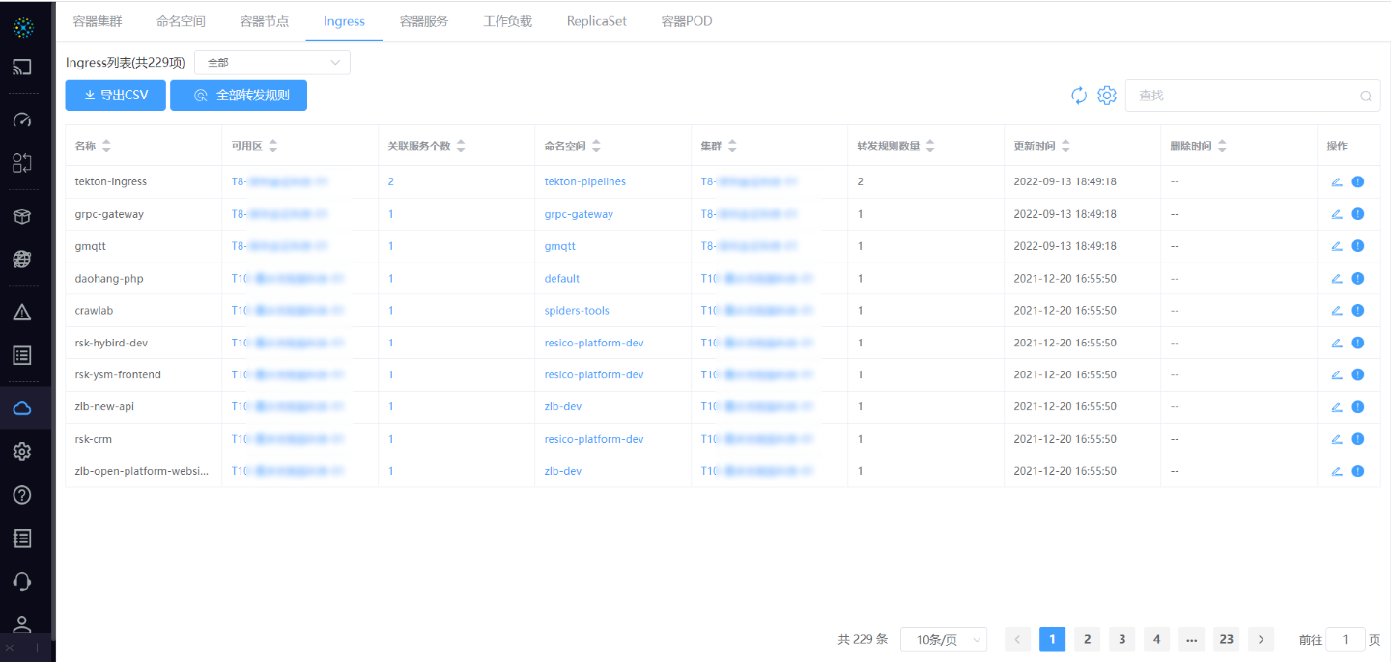Open table column settings gear icon
The image size is (1391, 662).
tap(1107, 96)
